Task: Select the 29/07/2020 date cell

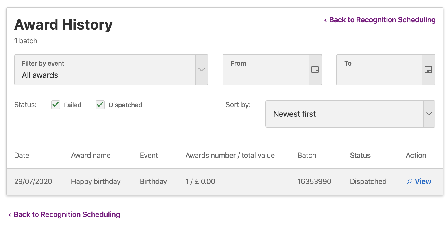Action: tap(33, 181)
